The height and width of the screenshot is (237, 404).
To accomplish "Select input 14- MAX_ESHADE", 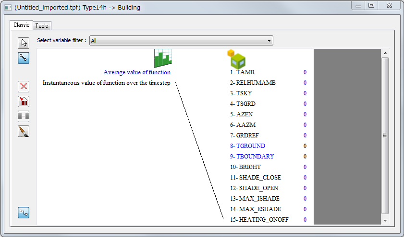I will point(256,209).
